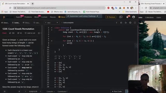Open the Mock menu
Screen dimensions: 166x93
(37, 17)
